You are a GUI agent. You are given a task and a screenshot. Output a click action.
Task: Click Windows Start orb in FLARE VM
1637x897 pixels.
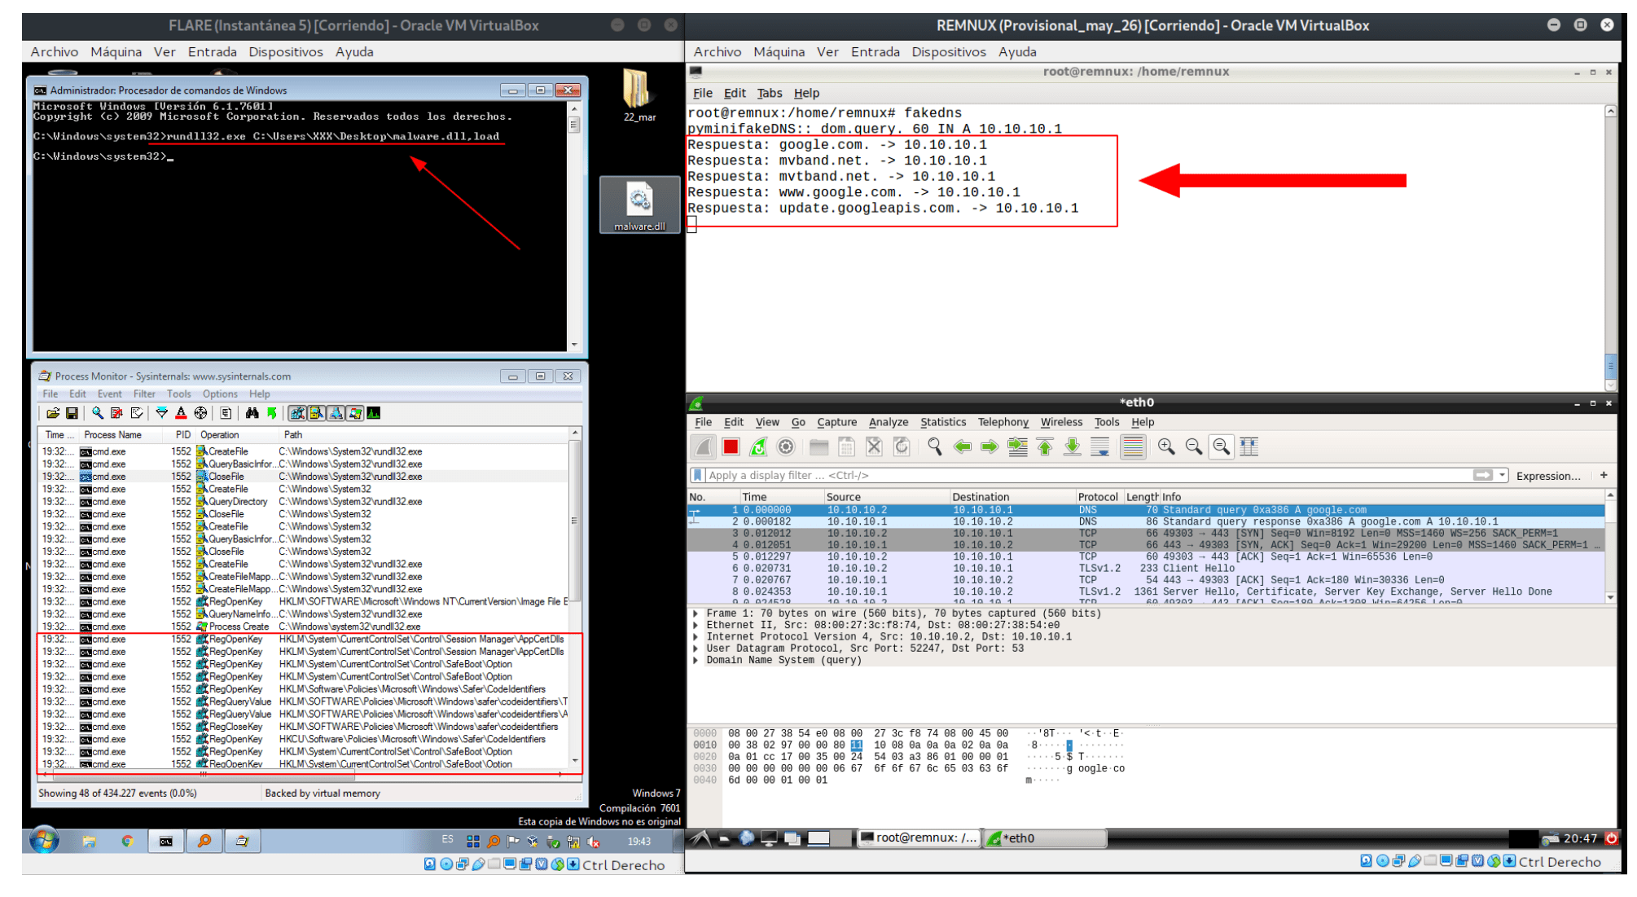pos(45,841)
